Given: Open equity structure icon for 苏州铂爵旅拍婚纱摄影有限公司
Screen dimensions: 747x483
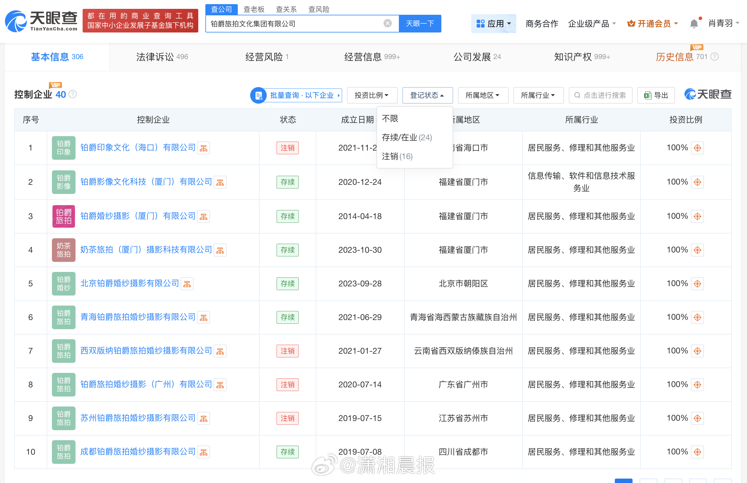Looking at the screenshot, I should pyautogui.click(x=204, y=418).
